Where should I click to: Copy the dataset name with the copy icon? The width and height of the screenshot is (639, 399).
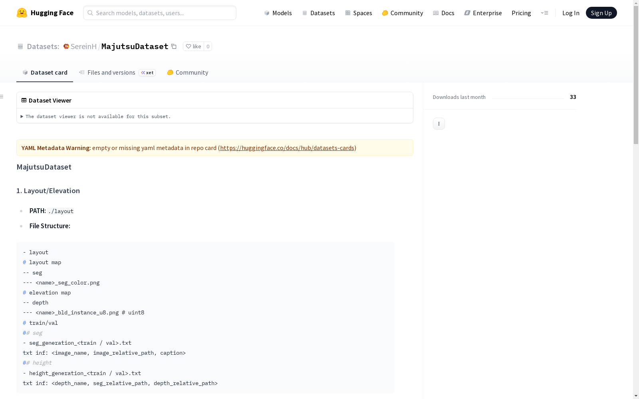click(174, 46)
